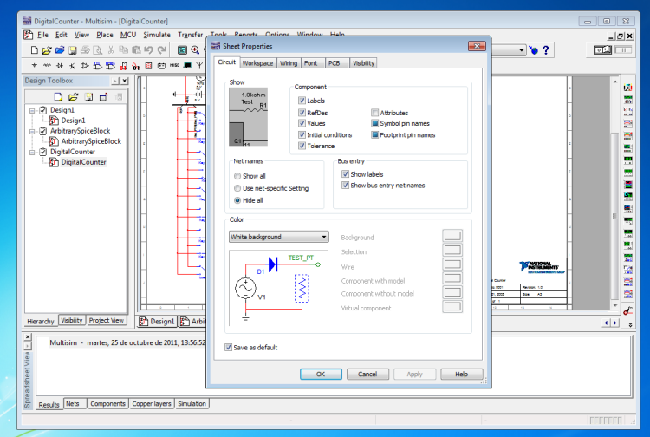Click the blue Help question mark icon
The image size is (650, 437).
pyautogui.click(x=547, y=50)
